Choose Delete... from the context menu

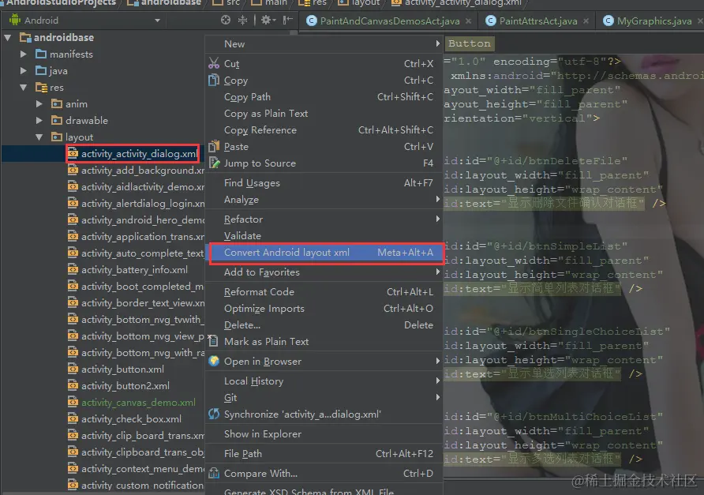(x=324, y=325)
